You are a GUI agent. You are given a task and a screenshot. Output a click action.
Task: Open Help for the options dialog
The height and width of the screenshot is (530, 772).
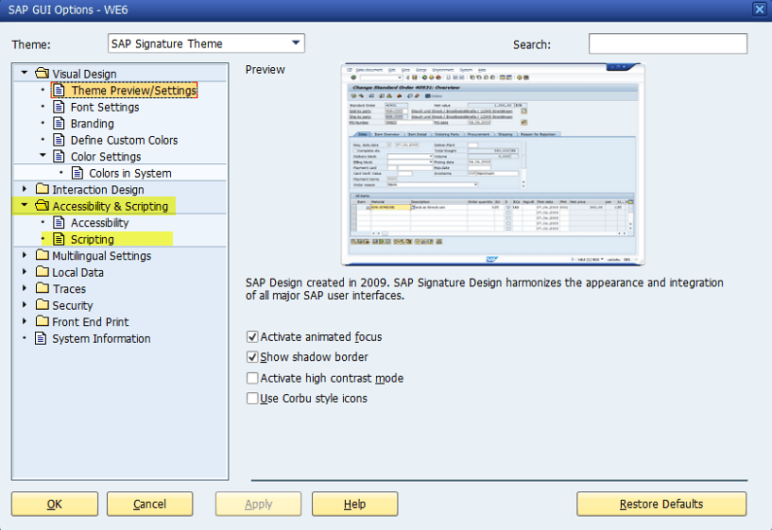pyautogui.click(x=354, y=504)
